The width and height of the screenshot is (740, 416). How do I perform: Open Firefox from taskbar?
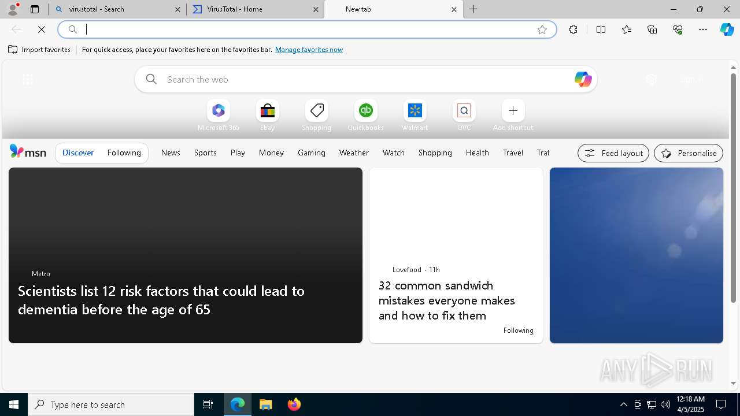[294, 404]
